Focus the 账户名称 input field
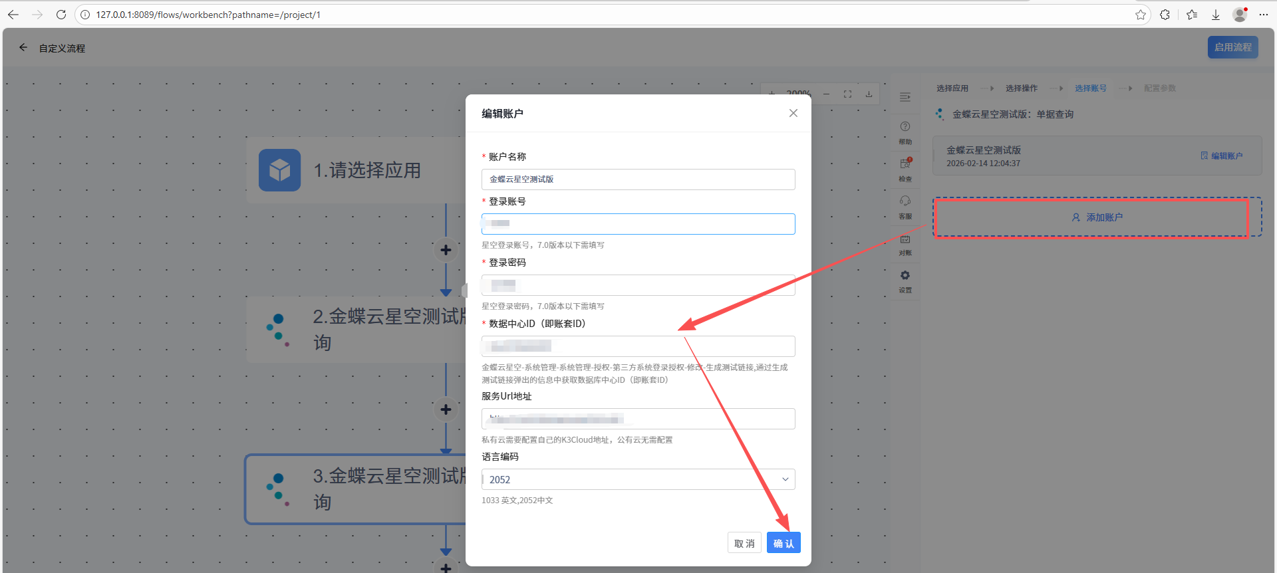The image size is (1277, 573). [x=638, y=179]
